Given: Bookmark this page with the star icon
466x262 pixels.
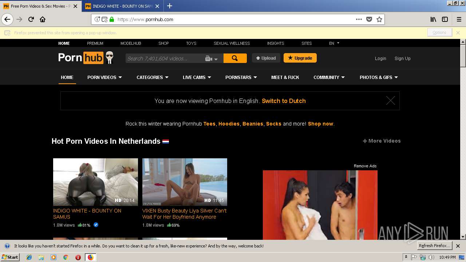Looking at the screenshot, I should [379, 19].
